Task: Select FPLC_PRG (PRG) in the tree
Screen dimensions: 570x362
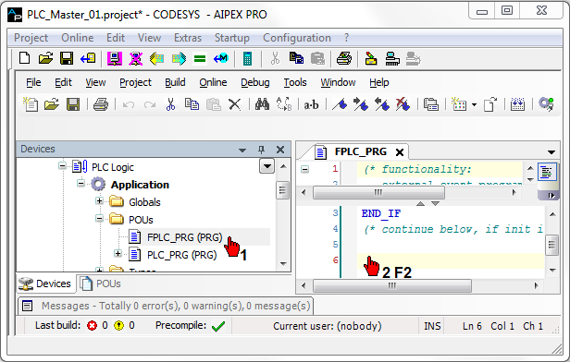Action: (x=184, y=237)
